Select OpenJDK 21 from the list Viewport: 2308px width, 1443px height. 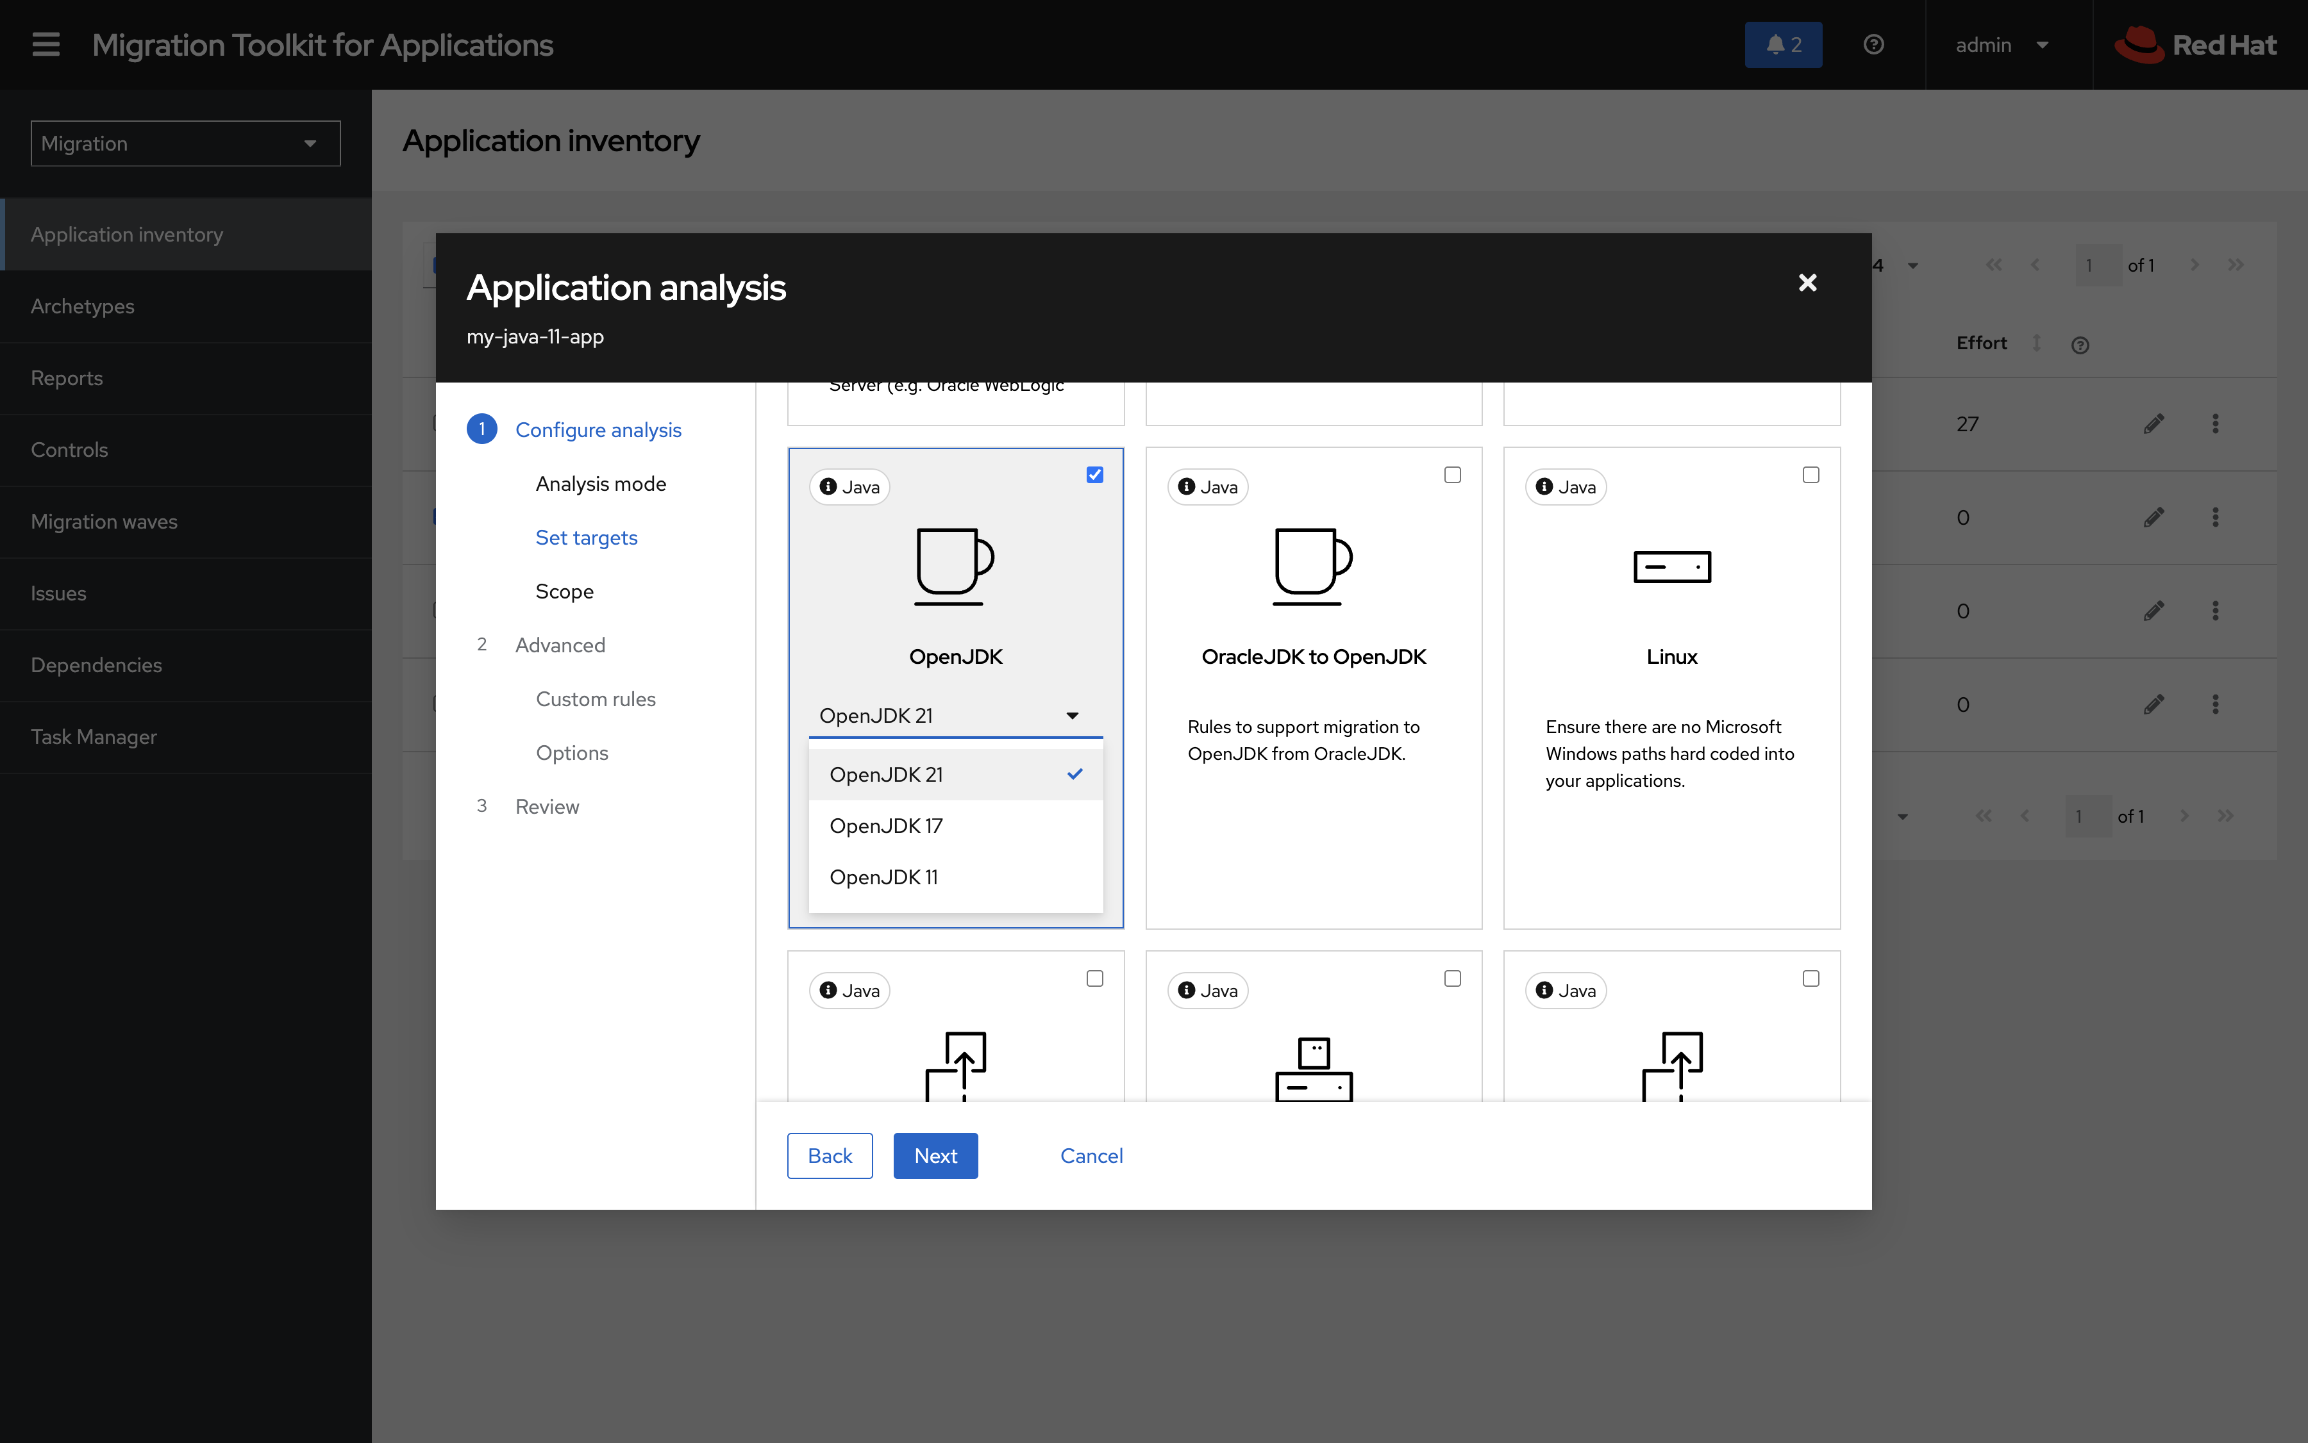pyautogui.click(x=955, y=774)
